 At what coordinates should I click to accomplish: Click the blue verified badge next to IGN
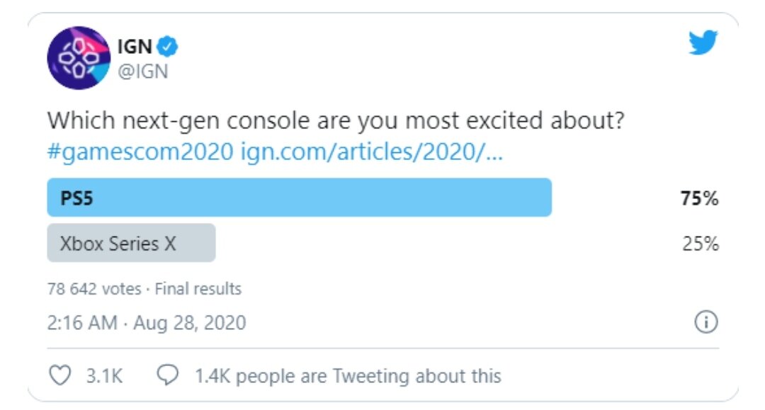coord(167,46)
